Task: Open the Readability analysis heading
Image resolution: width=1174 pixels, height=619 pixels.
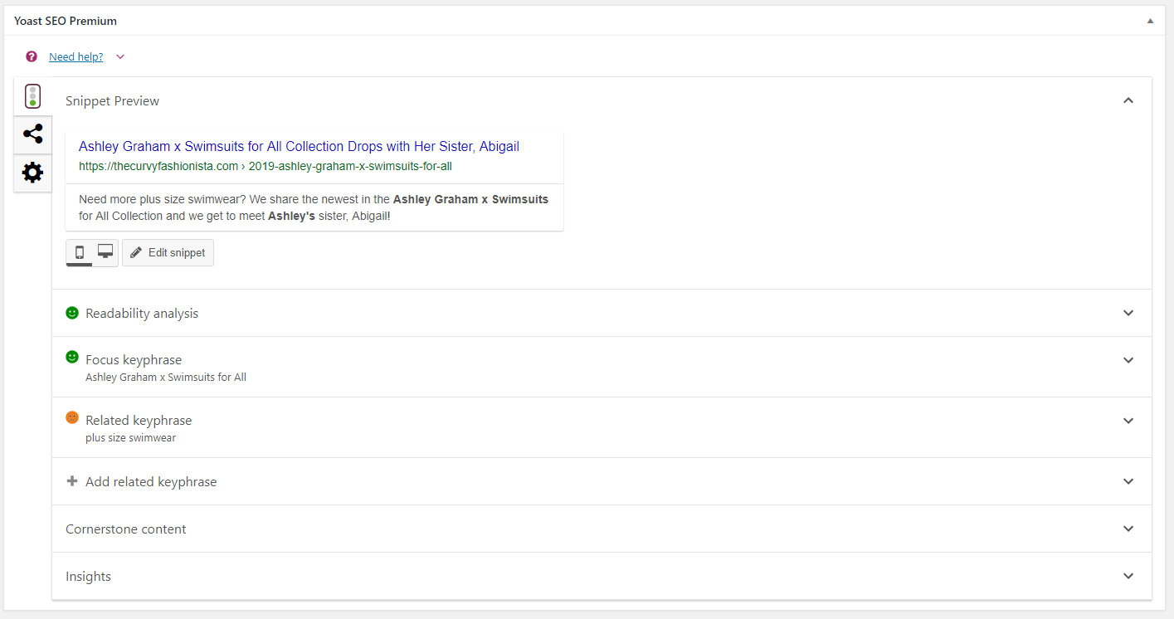Action: 142,314
